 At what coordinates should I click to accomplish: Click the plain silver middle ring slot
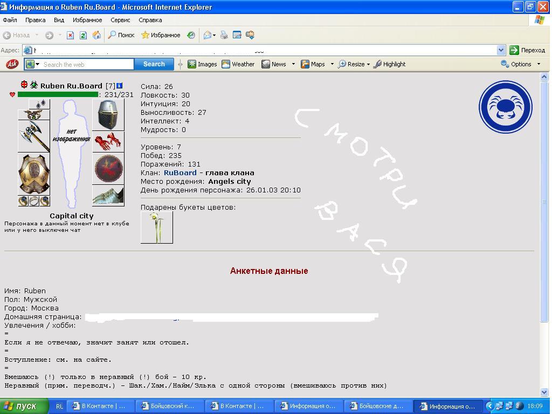click(x=34, y=201)
